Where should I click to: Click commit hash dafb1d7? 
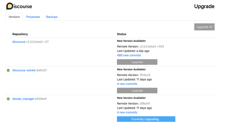[x=42, y=70]
